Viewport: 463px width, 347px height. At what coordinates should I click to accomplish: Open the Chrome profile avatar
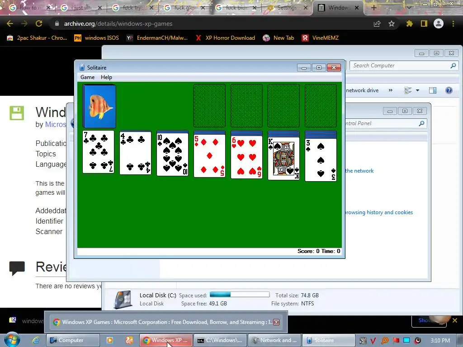pos(439,23)
